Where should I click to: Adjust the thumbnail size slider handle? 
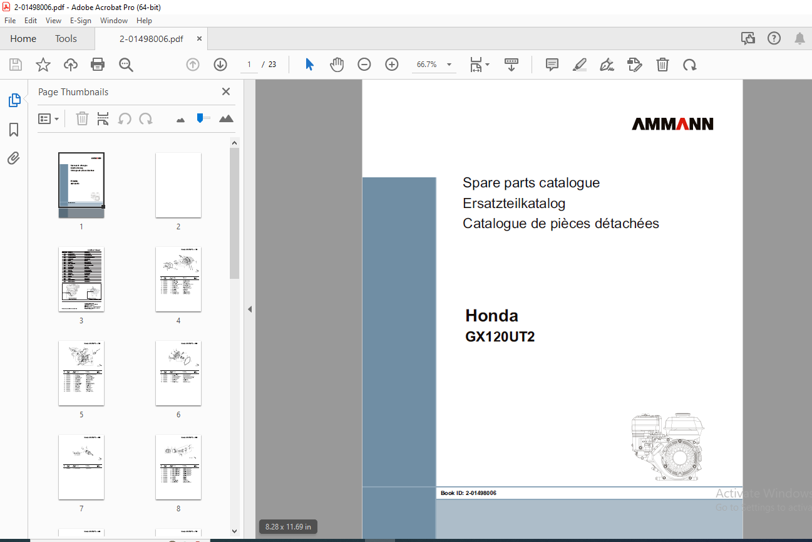[x=200, y=118]
